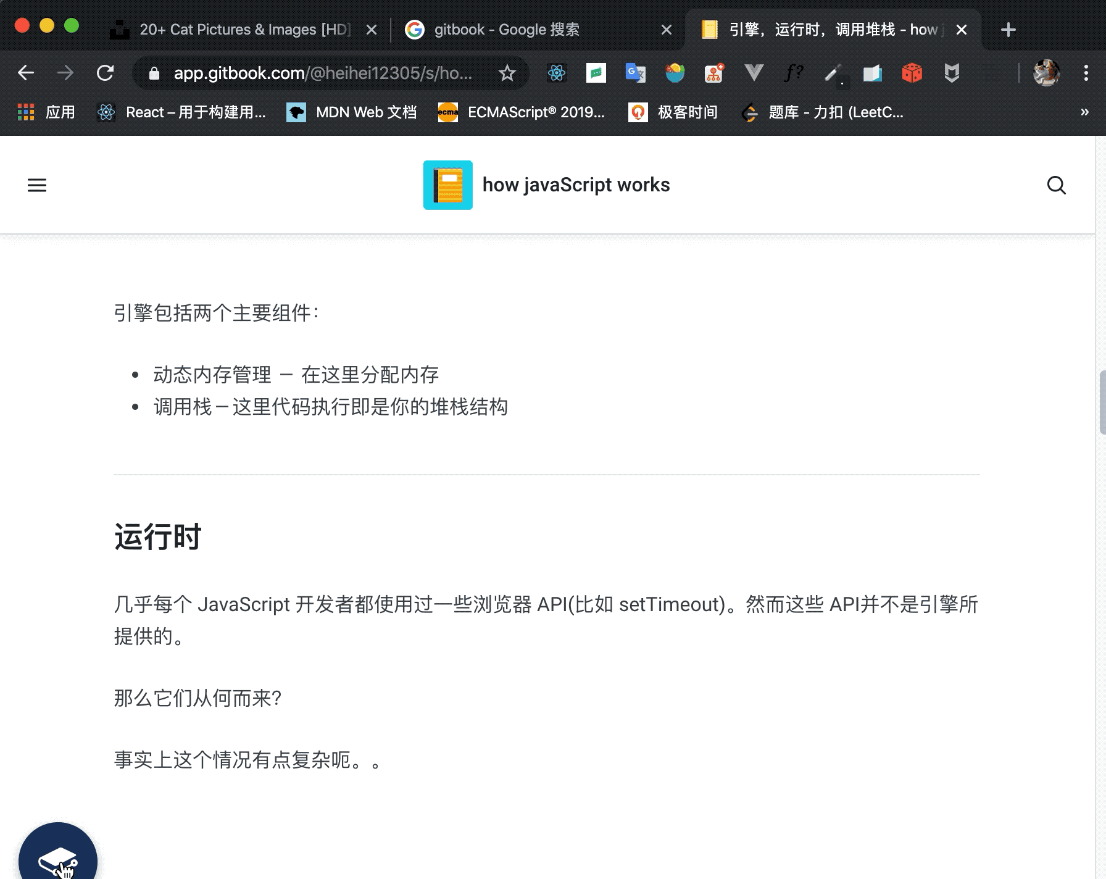1106x879 pixels.
Task: Open the sitemap extension with red badge
Action: 714,73
